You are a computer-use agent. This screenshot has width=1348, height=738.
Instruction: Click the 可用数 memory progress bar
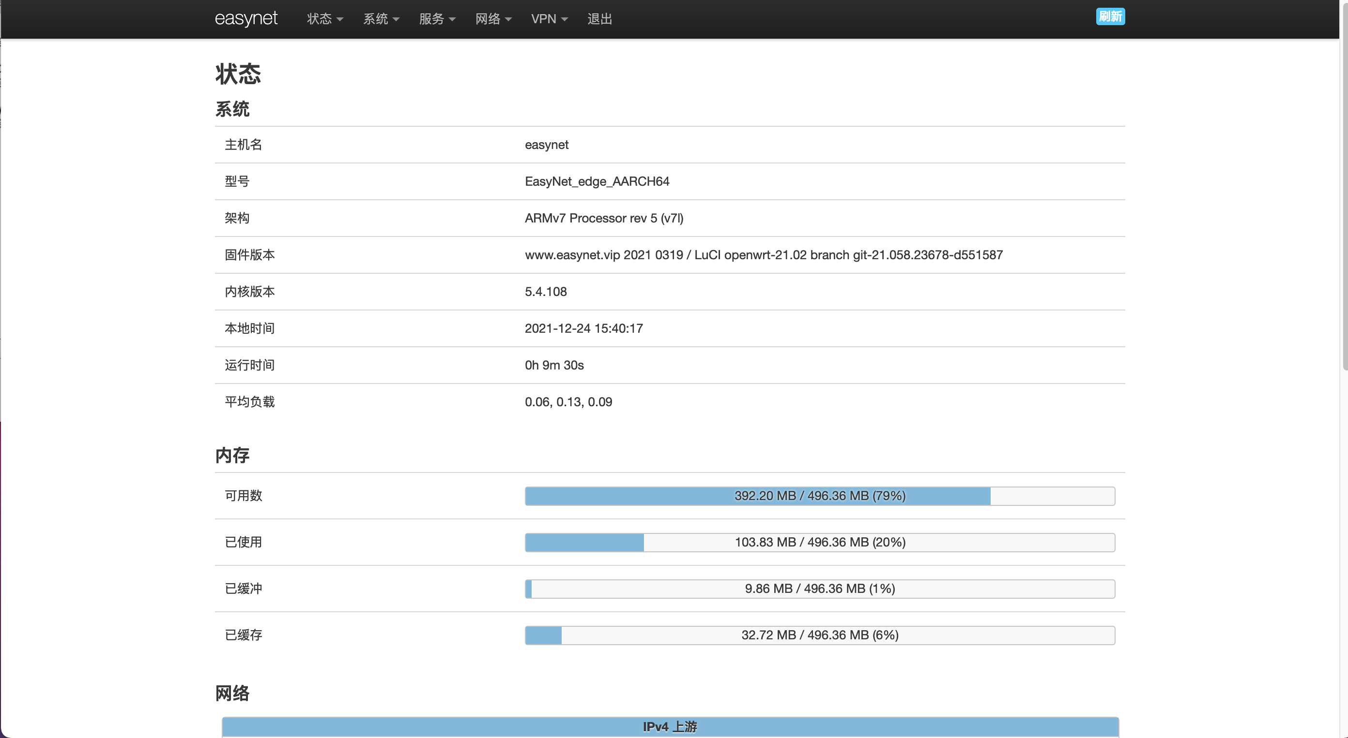[820, 496]
